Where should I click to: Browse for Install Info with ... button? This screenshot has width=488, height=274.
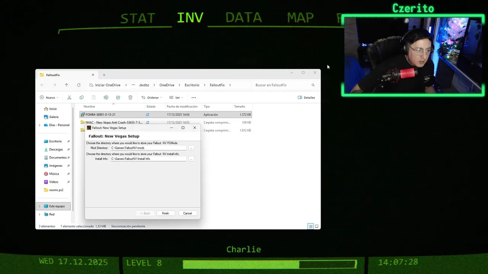click(191, 159)
